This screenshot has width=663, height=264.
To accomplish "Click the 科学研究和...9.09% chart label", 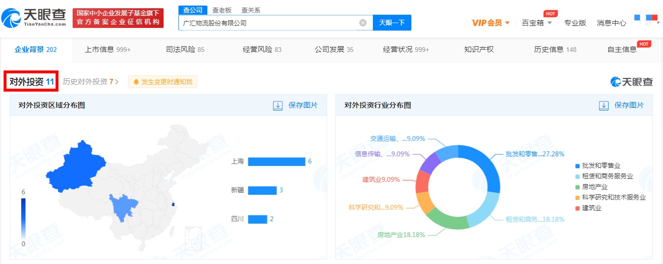I will click(376, 207).
